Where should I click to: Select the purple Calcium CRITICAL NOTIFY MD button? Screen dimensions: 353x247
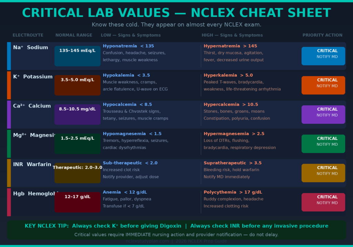click(323, 114)
